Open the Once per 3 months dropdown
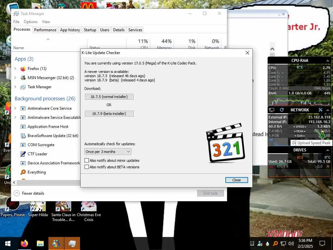Viewport: 333px width, 250px height. 108,152
